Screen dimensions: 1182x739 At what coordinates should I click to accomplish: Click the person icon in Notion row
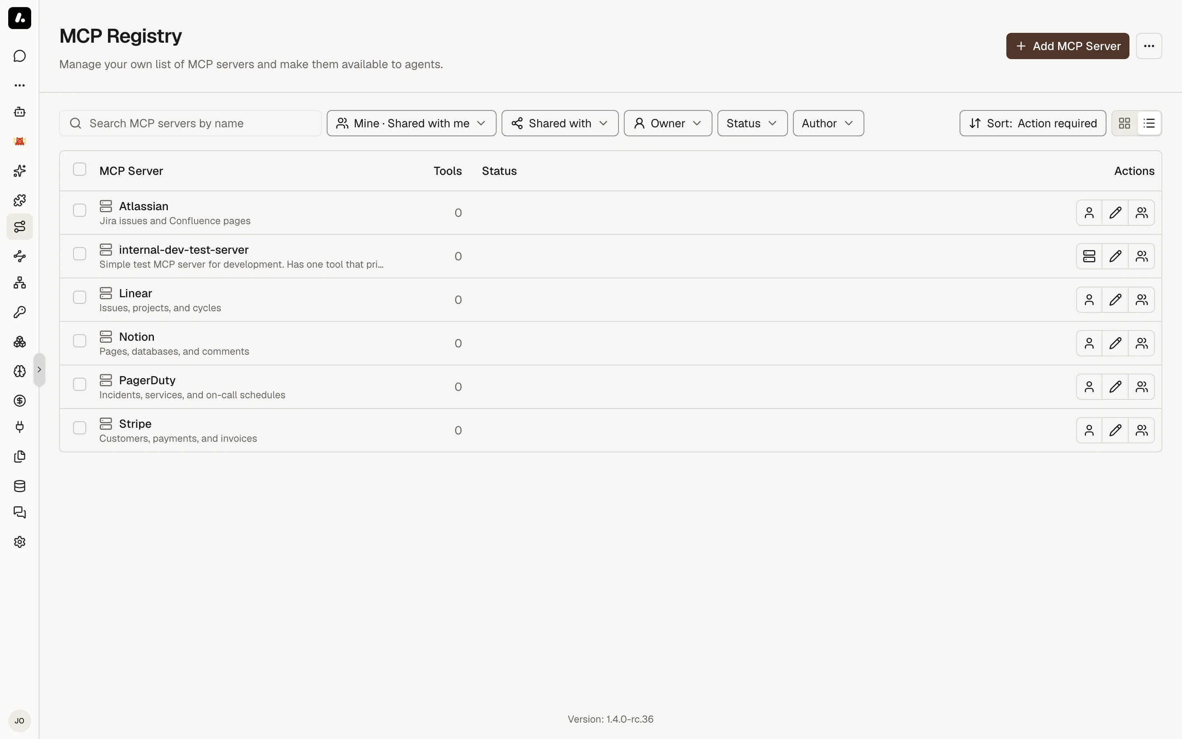click(x=1089, y=343)
